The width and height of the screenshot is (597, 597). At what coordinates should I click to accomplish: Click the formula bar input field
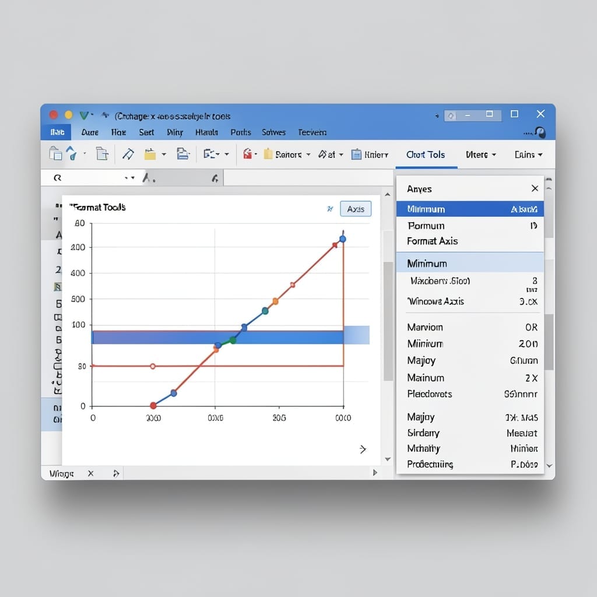coord(308,178)
